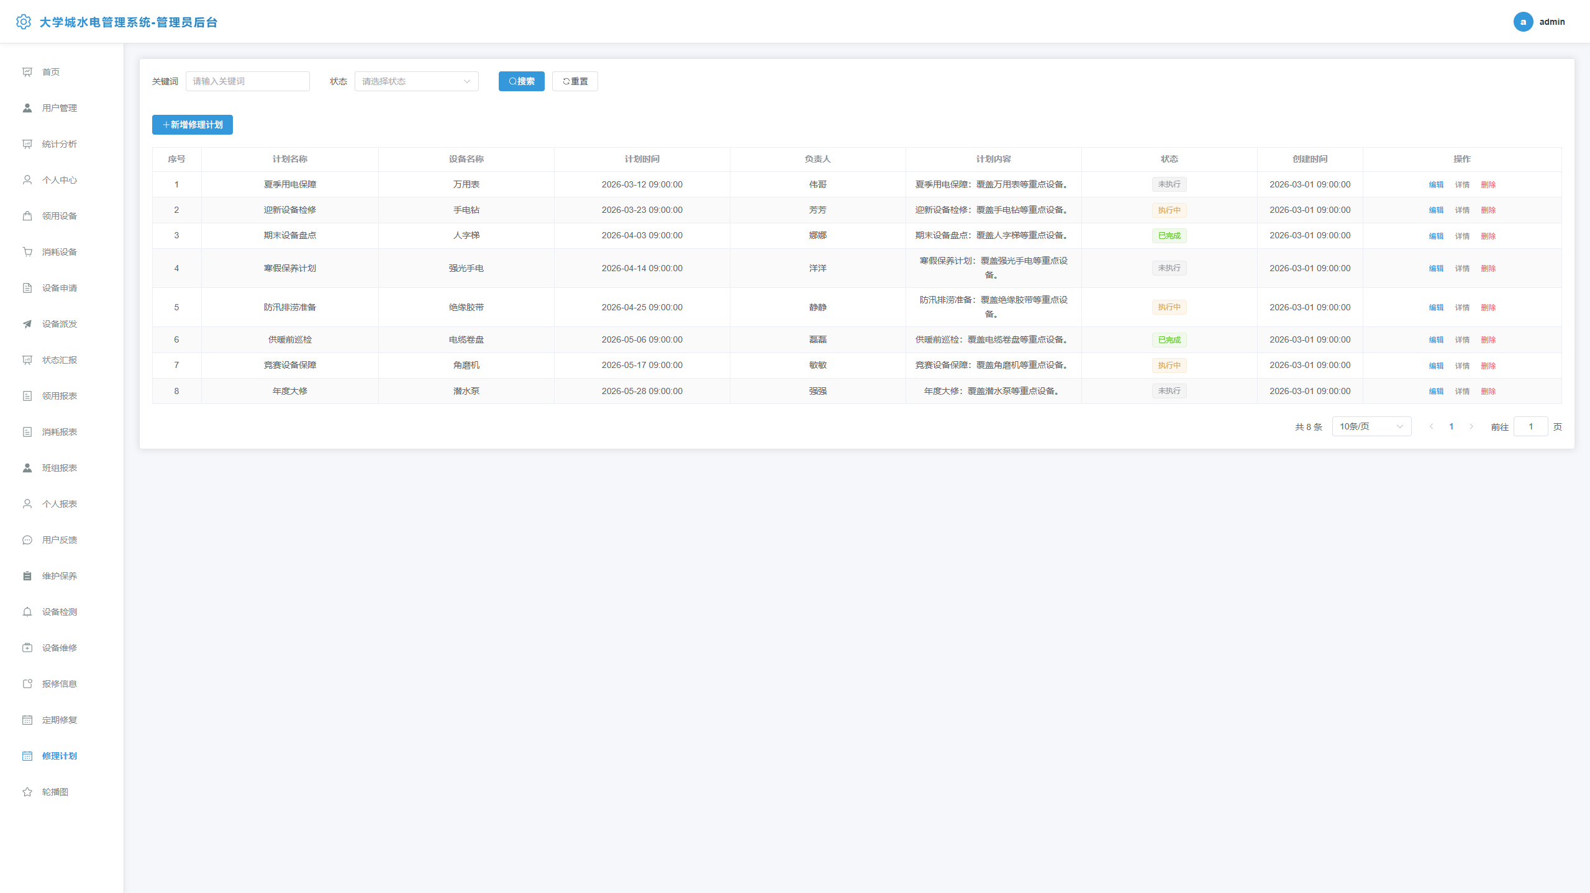This screenshot has height=893, width=1590.
Task: View details of 防汛排涝准备 plan
Action: (x=1462, y=308)
